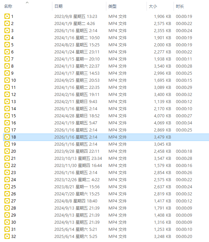Sort by the 大小 column header
209x242 pixels.
coord(153,6)
